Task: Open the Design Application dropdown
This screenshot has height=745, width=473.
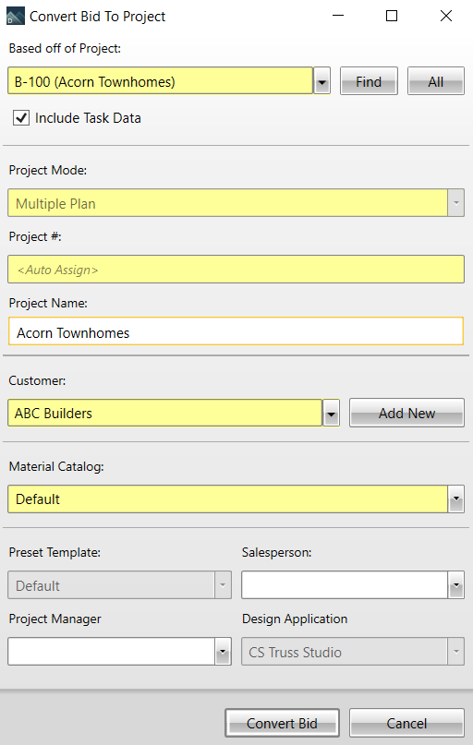Action: tap(455, 652)
